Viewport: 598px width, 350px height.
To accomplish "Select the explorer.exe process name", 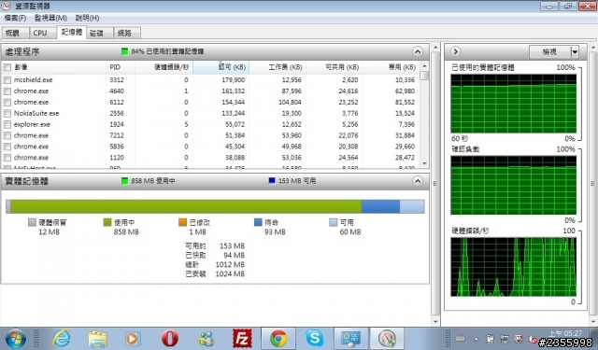I will pos(32,124).
